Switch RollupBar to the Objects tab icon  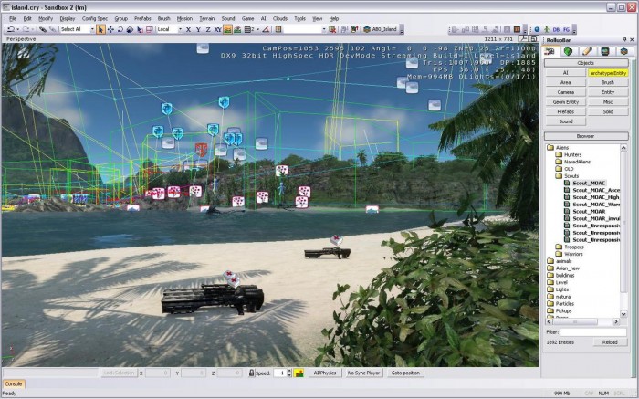(x=550, y=51)
